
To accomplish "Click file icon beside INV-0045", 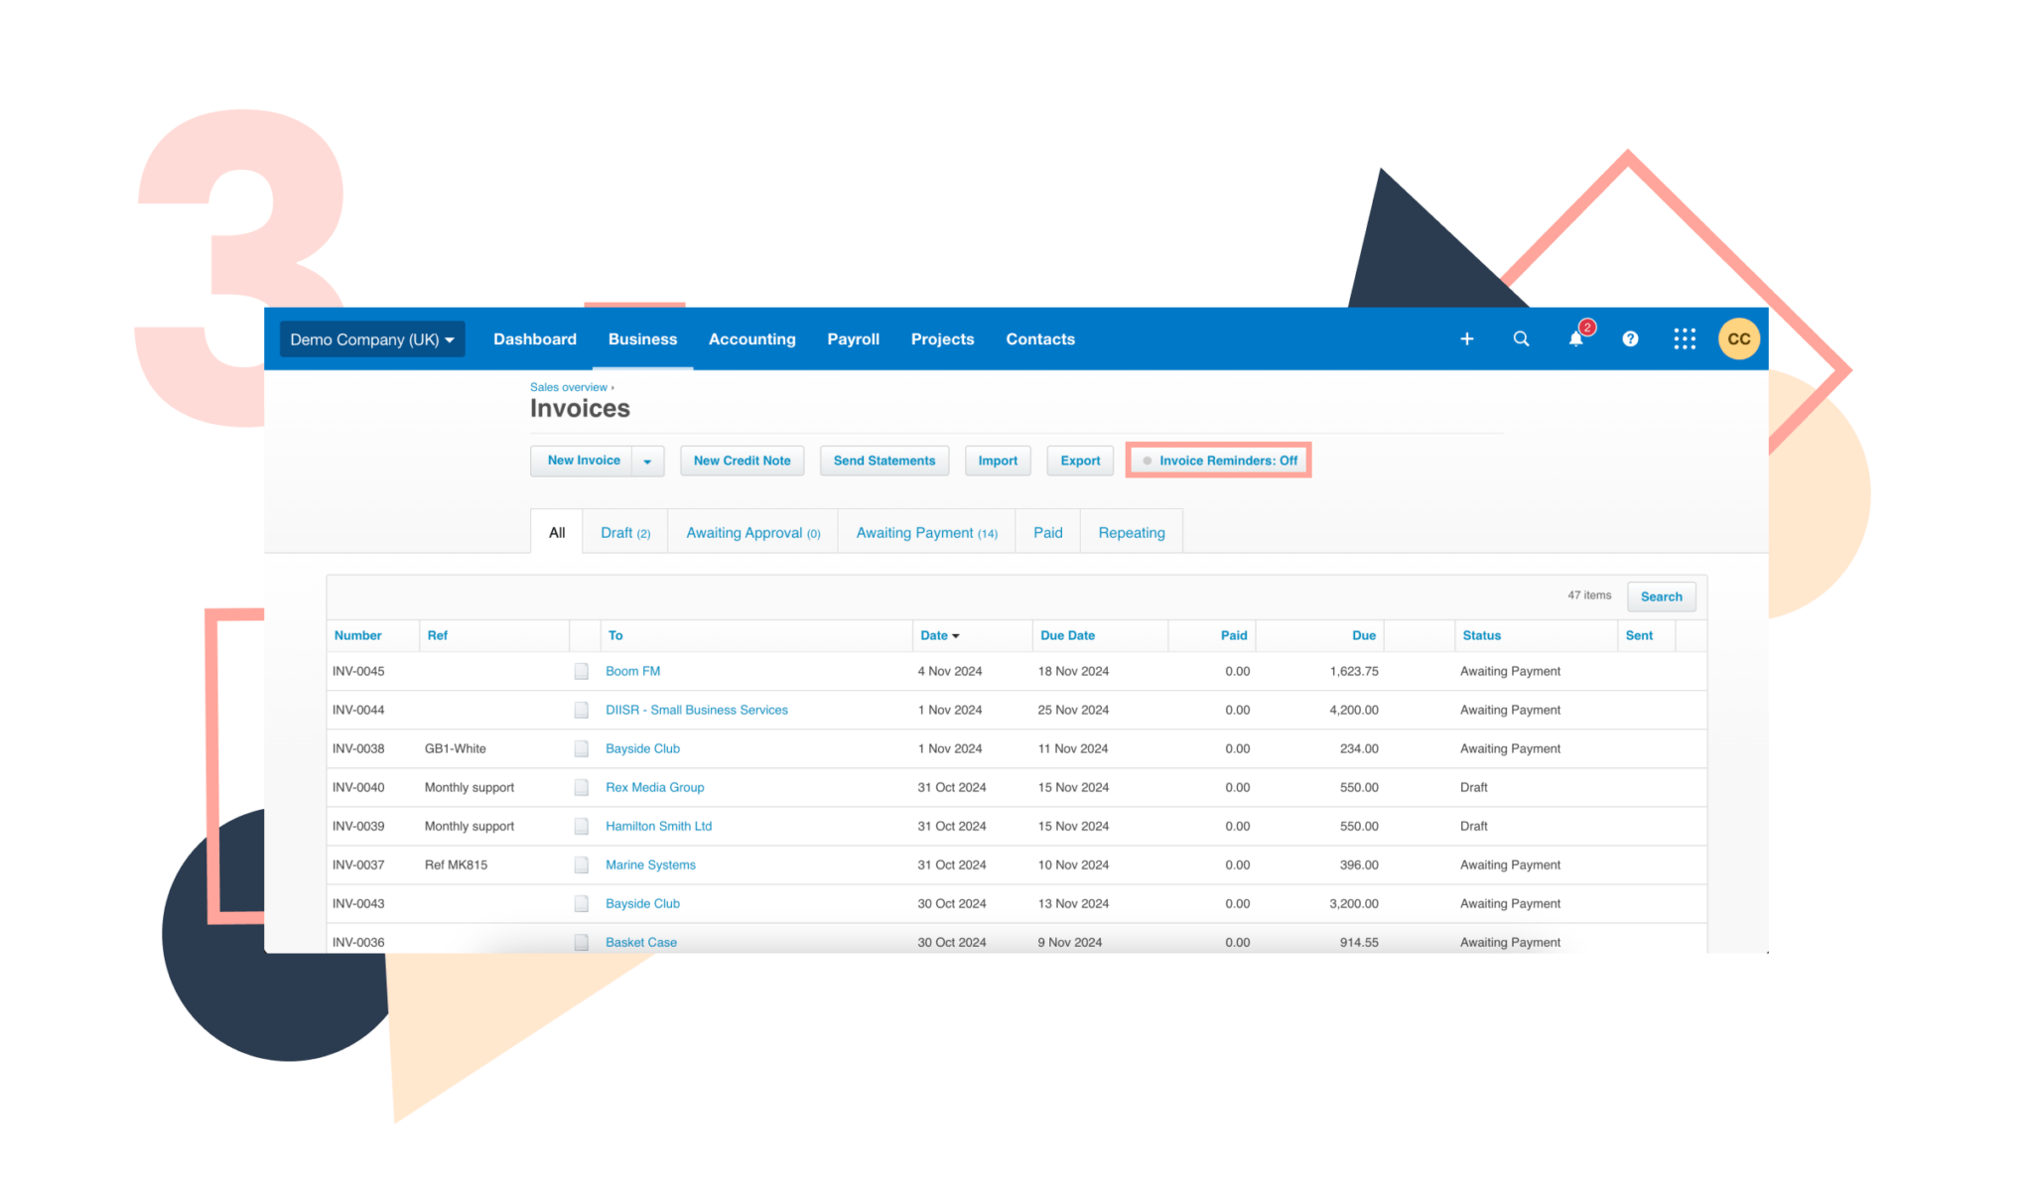I will coord(582,671).
